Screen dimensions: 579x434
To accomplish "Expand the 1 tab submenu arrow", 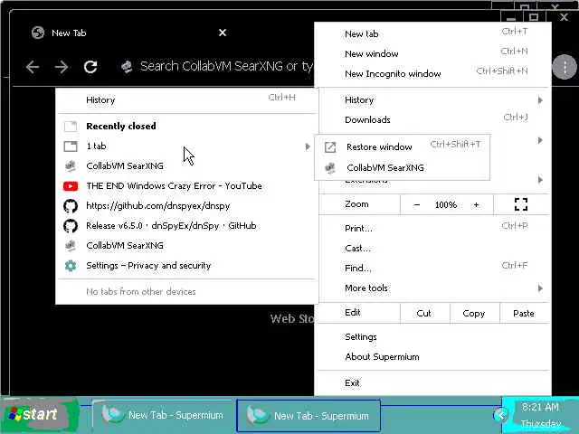I will coord(308,146).
